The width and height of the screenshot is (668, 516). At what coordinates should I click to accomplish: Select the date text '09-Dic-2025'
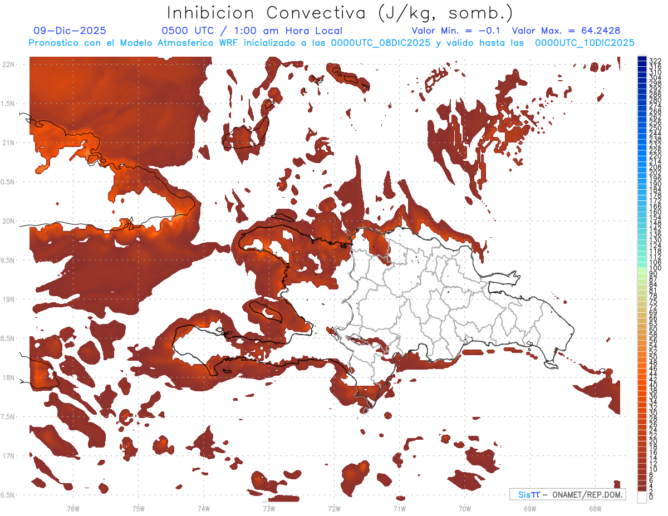click(70, 31)
